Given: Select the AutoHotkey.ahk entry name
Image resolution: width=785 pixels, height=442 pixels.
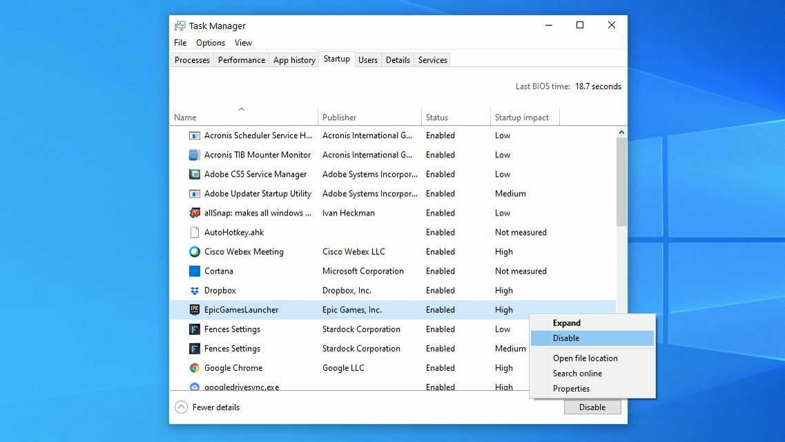Looking at the screenshot, I should [234, 232].
